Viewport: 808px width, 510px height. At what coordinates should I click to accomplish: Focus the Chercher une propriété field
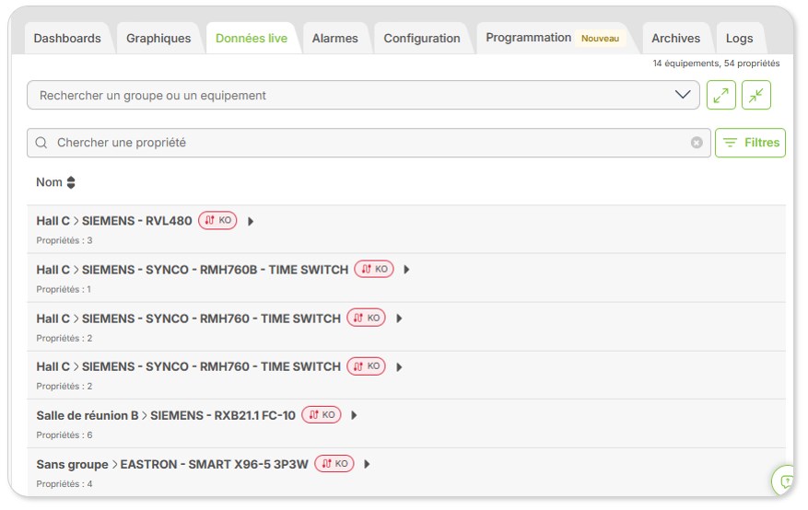369,143
